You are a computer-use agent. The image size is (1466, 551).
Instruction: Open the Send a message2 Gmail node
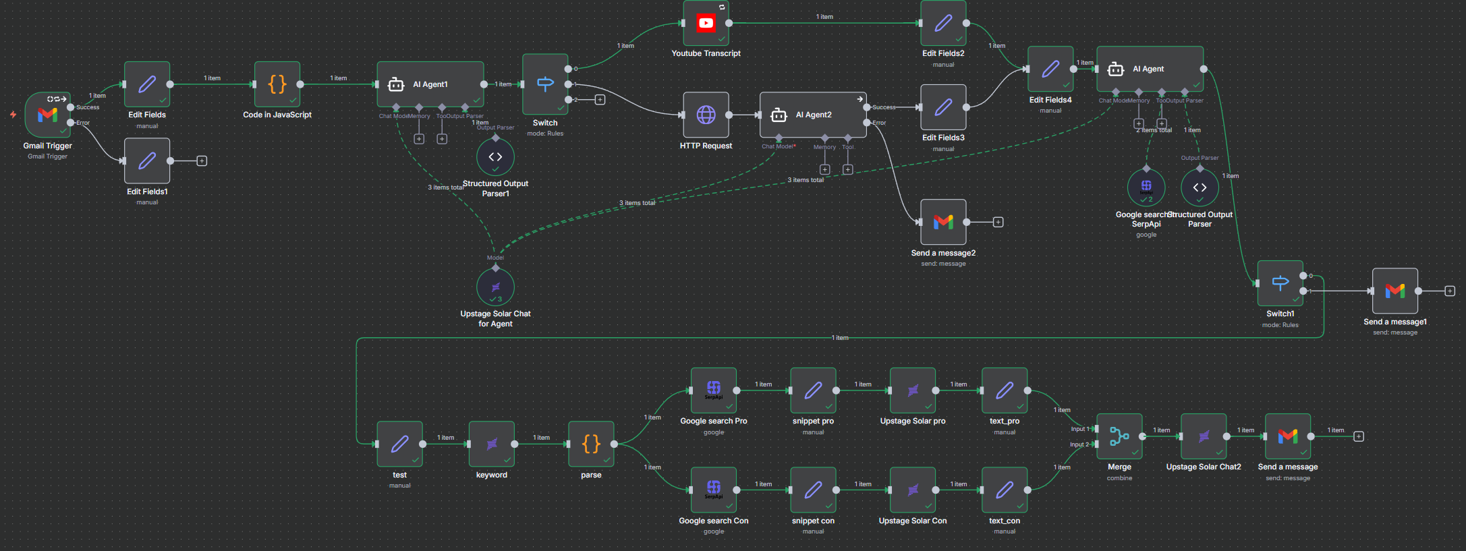[x=943, y=222]
